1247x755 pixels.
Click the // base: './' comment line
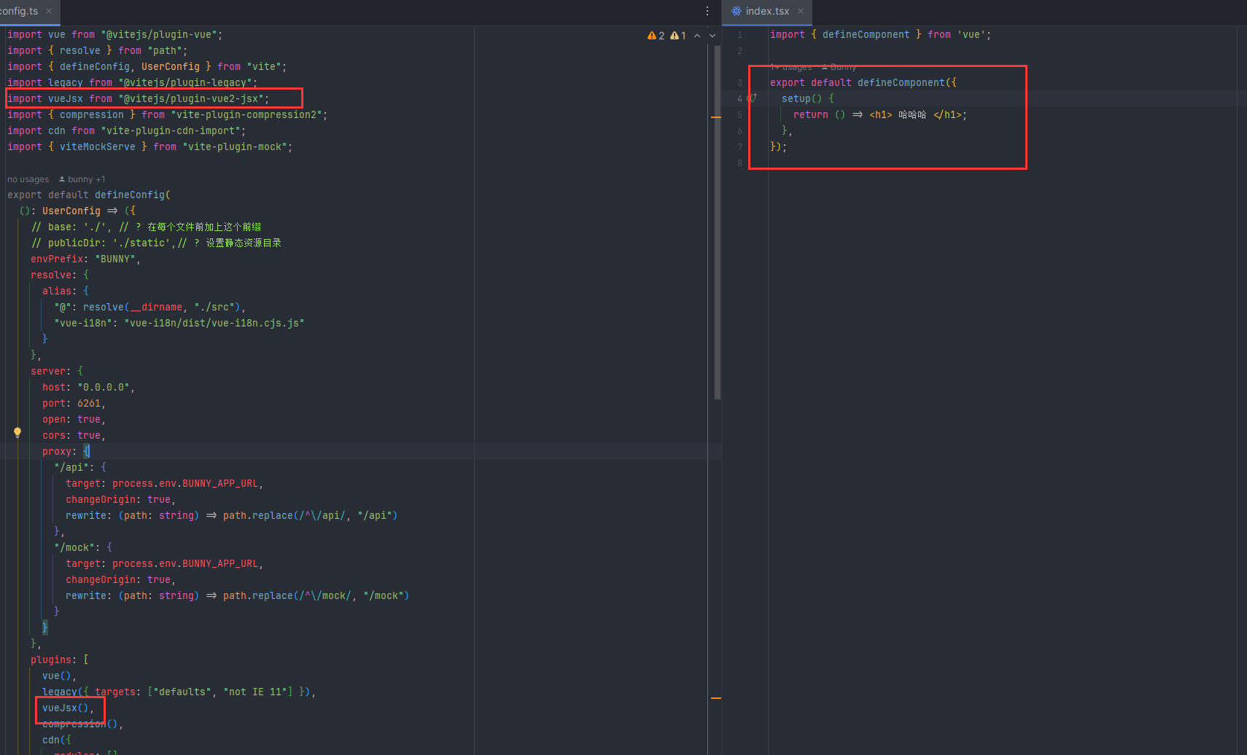(146, 227)
